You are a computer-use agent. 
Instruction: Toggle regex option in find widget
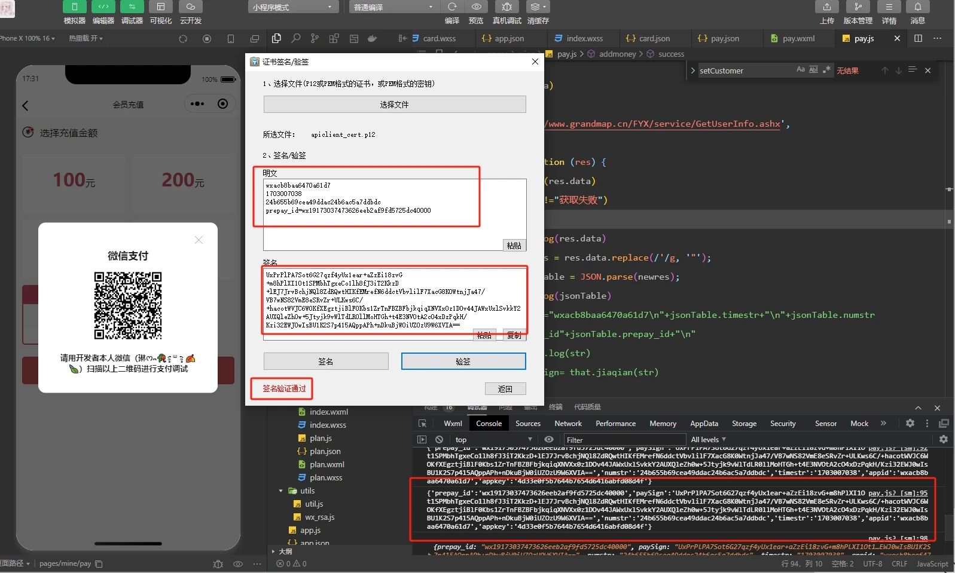(x=826, y=70)
